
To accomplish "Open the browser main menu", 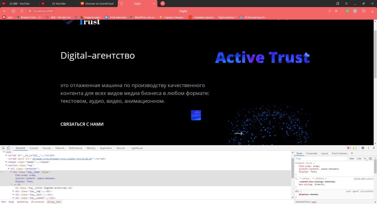I will (x=346, y=4).
